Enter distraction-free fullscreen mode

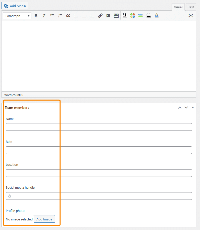(x=191, y=16)
